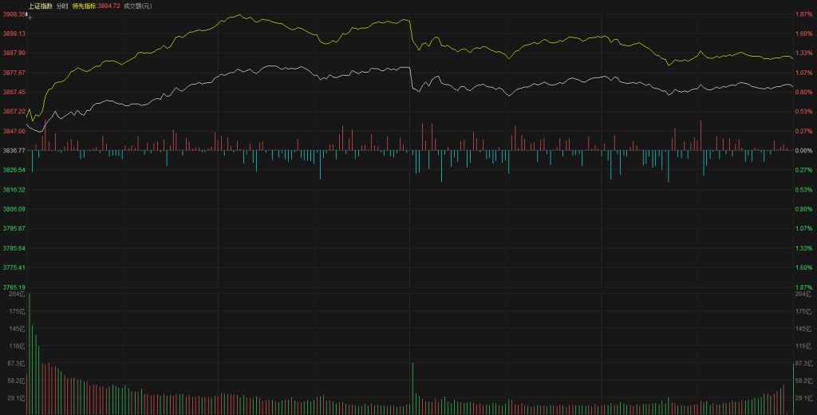The width and height of the screenshot is (817, 415).
Task: Click the white midday volume spike bar
Action: pyautogui.click(x=412, y=389)
